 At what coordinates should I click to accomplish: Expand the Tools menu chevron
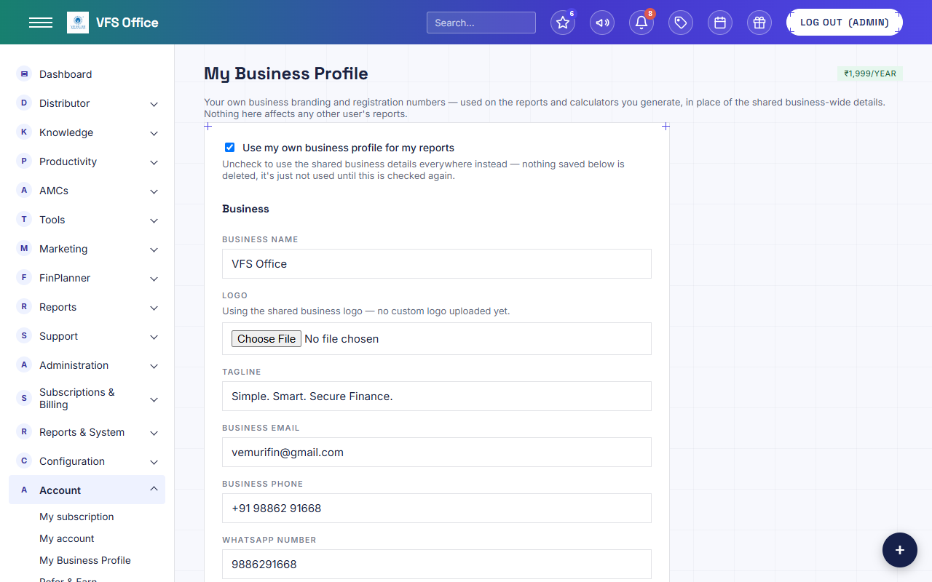click(154, 220)
